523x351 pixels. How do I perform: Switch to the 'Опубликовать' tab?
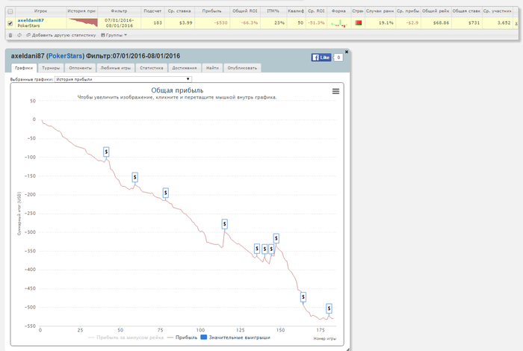(x=242, y=68)
